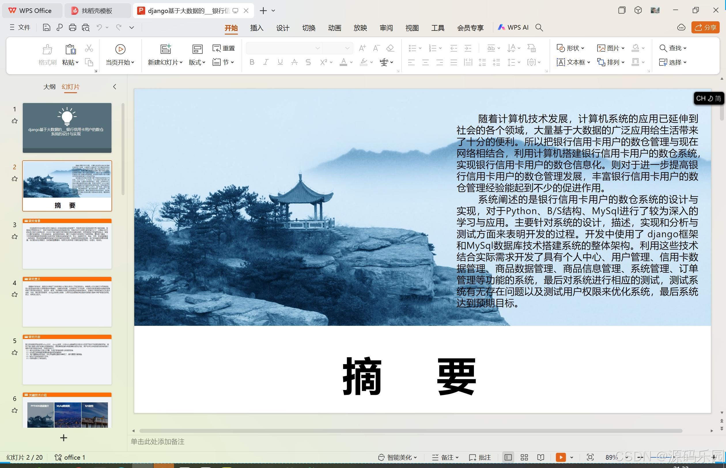Viewport: 726px width, 468px height.
Task: Switch to the 插入 ribbon tab
Action: point(256,28)
